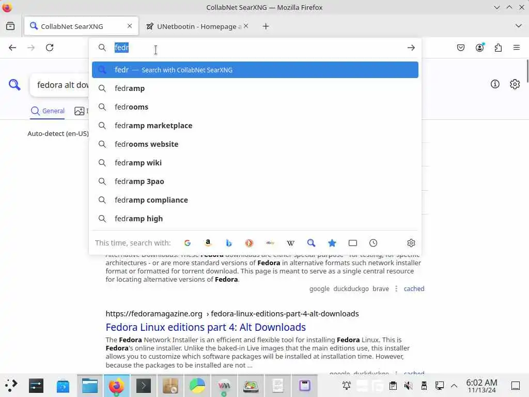Close the CollabNet SearXNG tab
529x397 pixels.
tap(130, 26)
